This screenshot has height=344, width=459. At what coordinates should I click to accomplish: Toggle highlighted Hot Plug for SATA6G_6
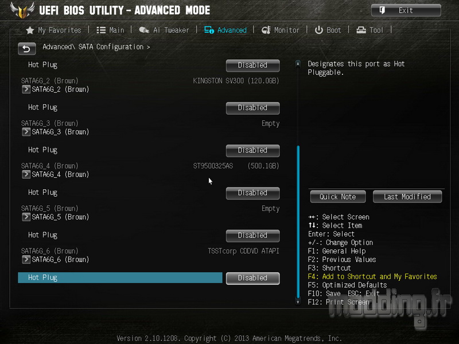point(252,278)
